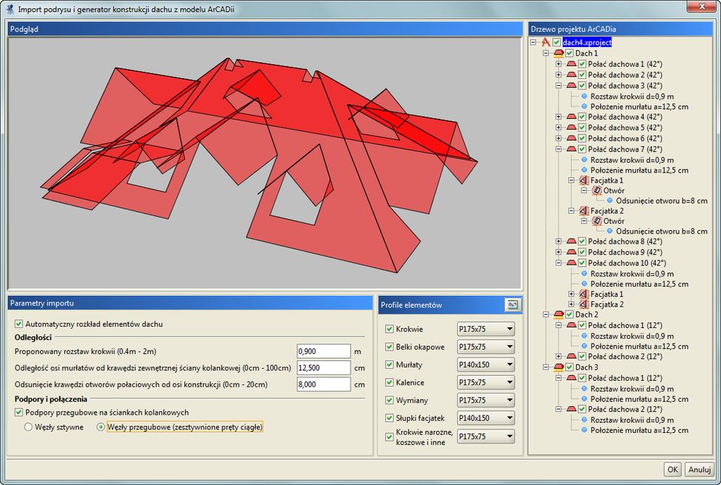This screenshot has height=485, width=721.
Task: Toggle the Wymiany profile checkbox
Action: point(389,401)
